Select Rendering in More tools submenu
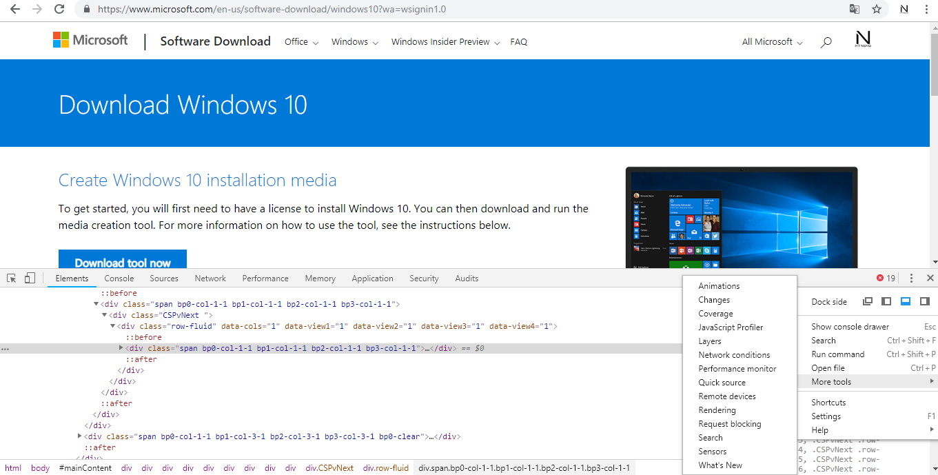This screenshot has width=938, height=475. [740, 410]
